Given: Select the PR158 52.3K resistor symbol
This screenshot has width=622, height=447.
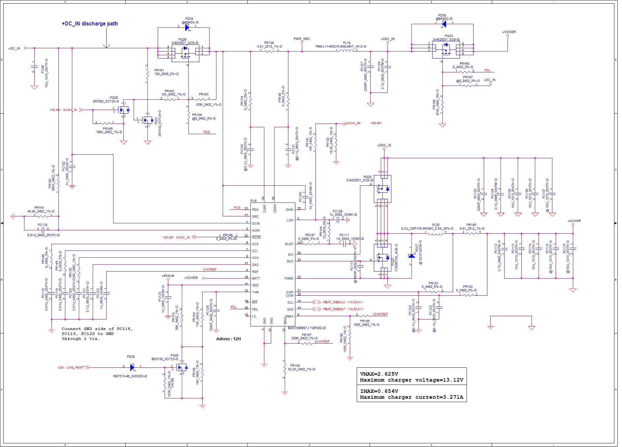Looking at the screenshot, I should coord(284,369).
